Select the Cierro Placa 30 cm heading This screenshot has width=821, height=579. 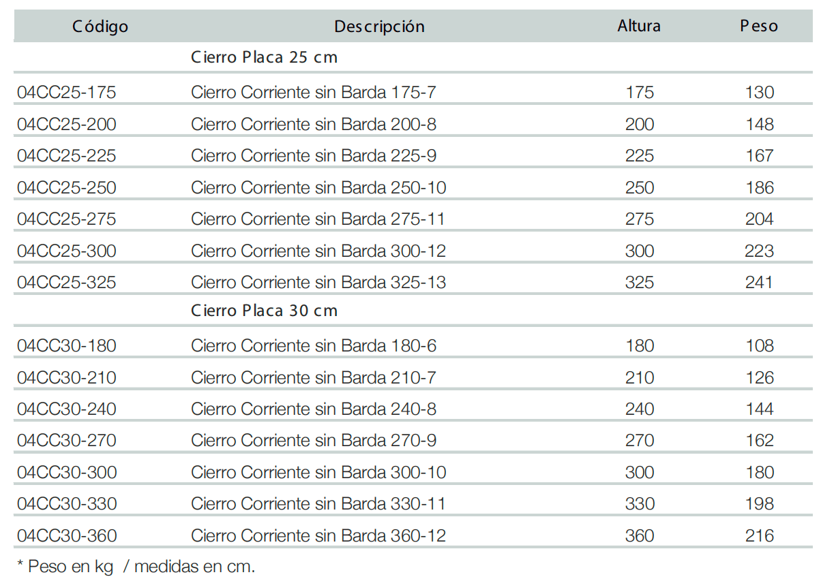(x=264, y=311)
